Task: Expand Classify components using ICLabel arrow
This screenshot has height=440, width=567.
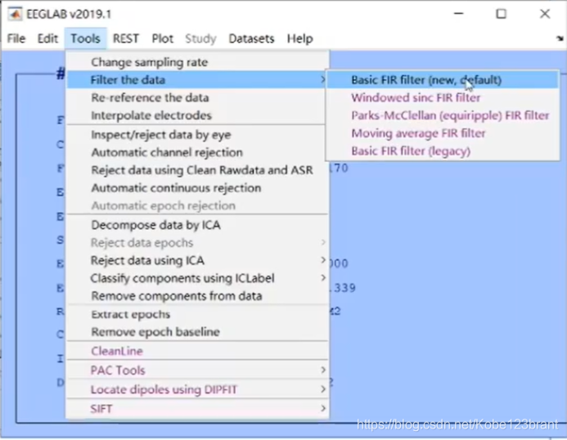Action: [x=322, y=278]
